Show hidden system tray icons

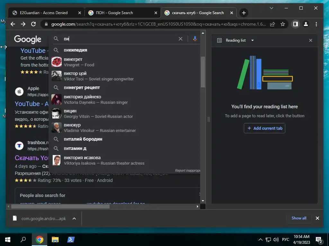260,240
